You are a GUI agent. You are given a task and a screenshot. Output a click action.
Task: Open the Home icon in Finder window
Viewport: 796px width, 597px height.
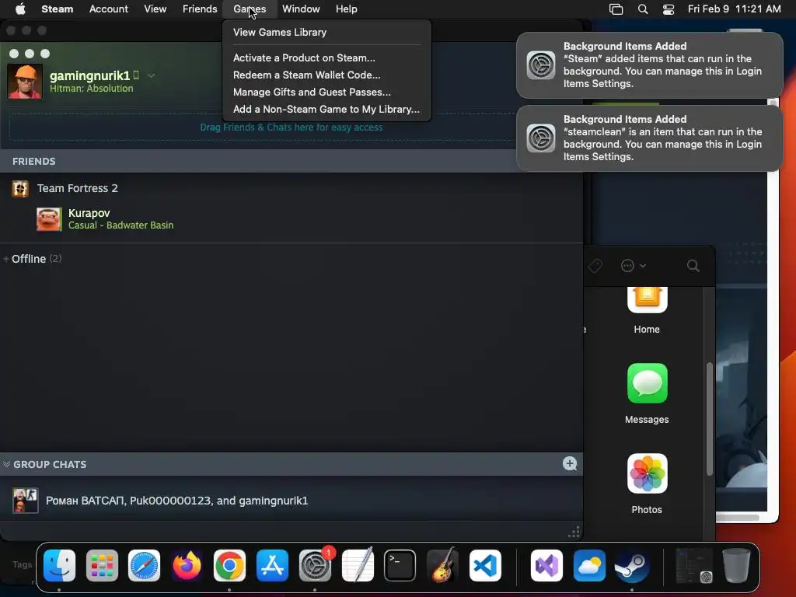(x=647, y=299)
